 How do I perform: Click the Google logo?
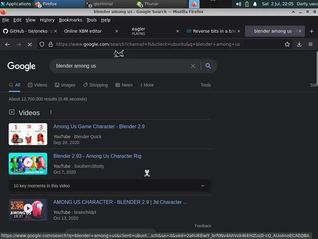click(x=21, y=66)
